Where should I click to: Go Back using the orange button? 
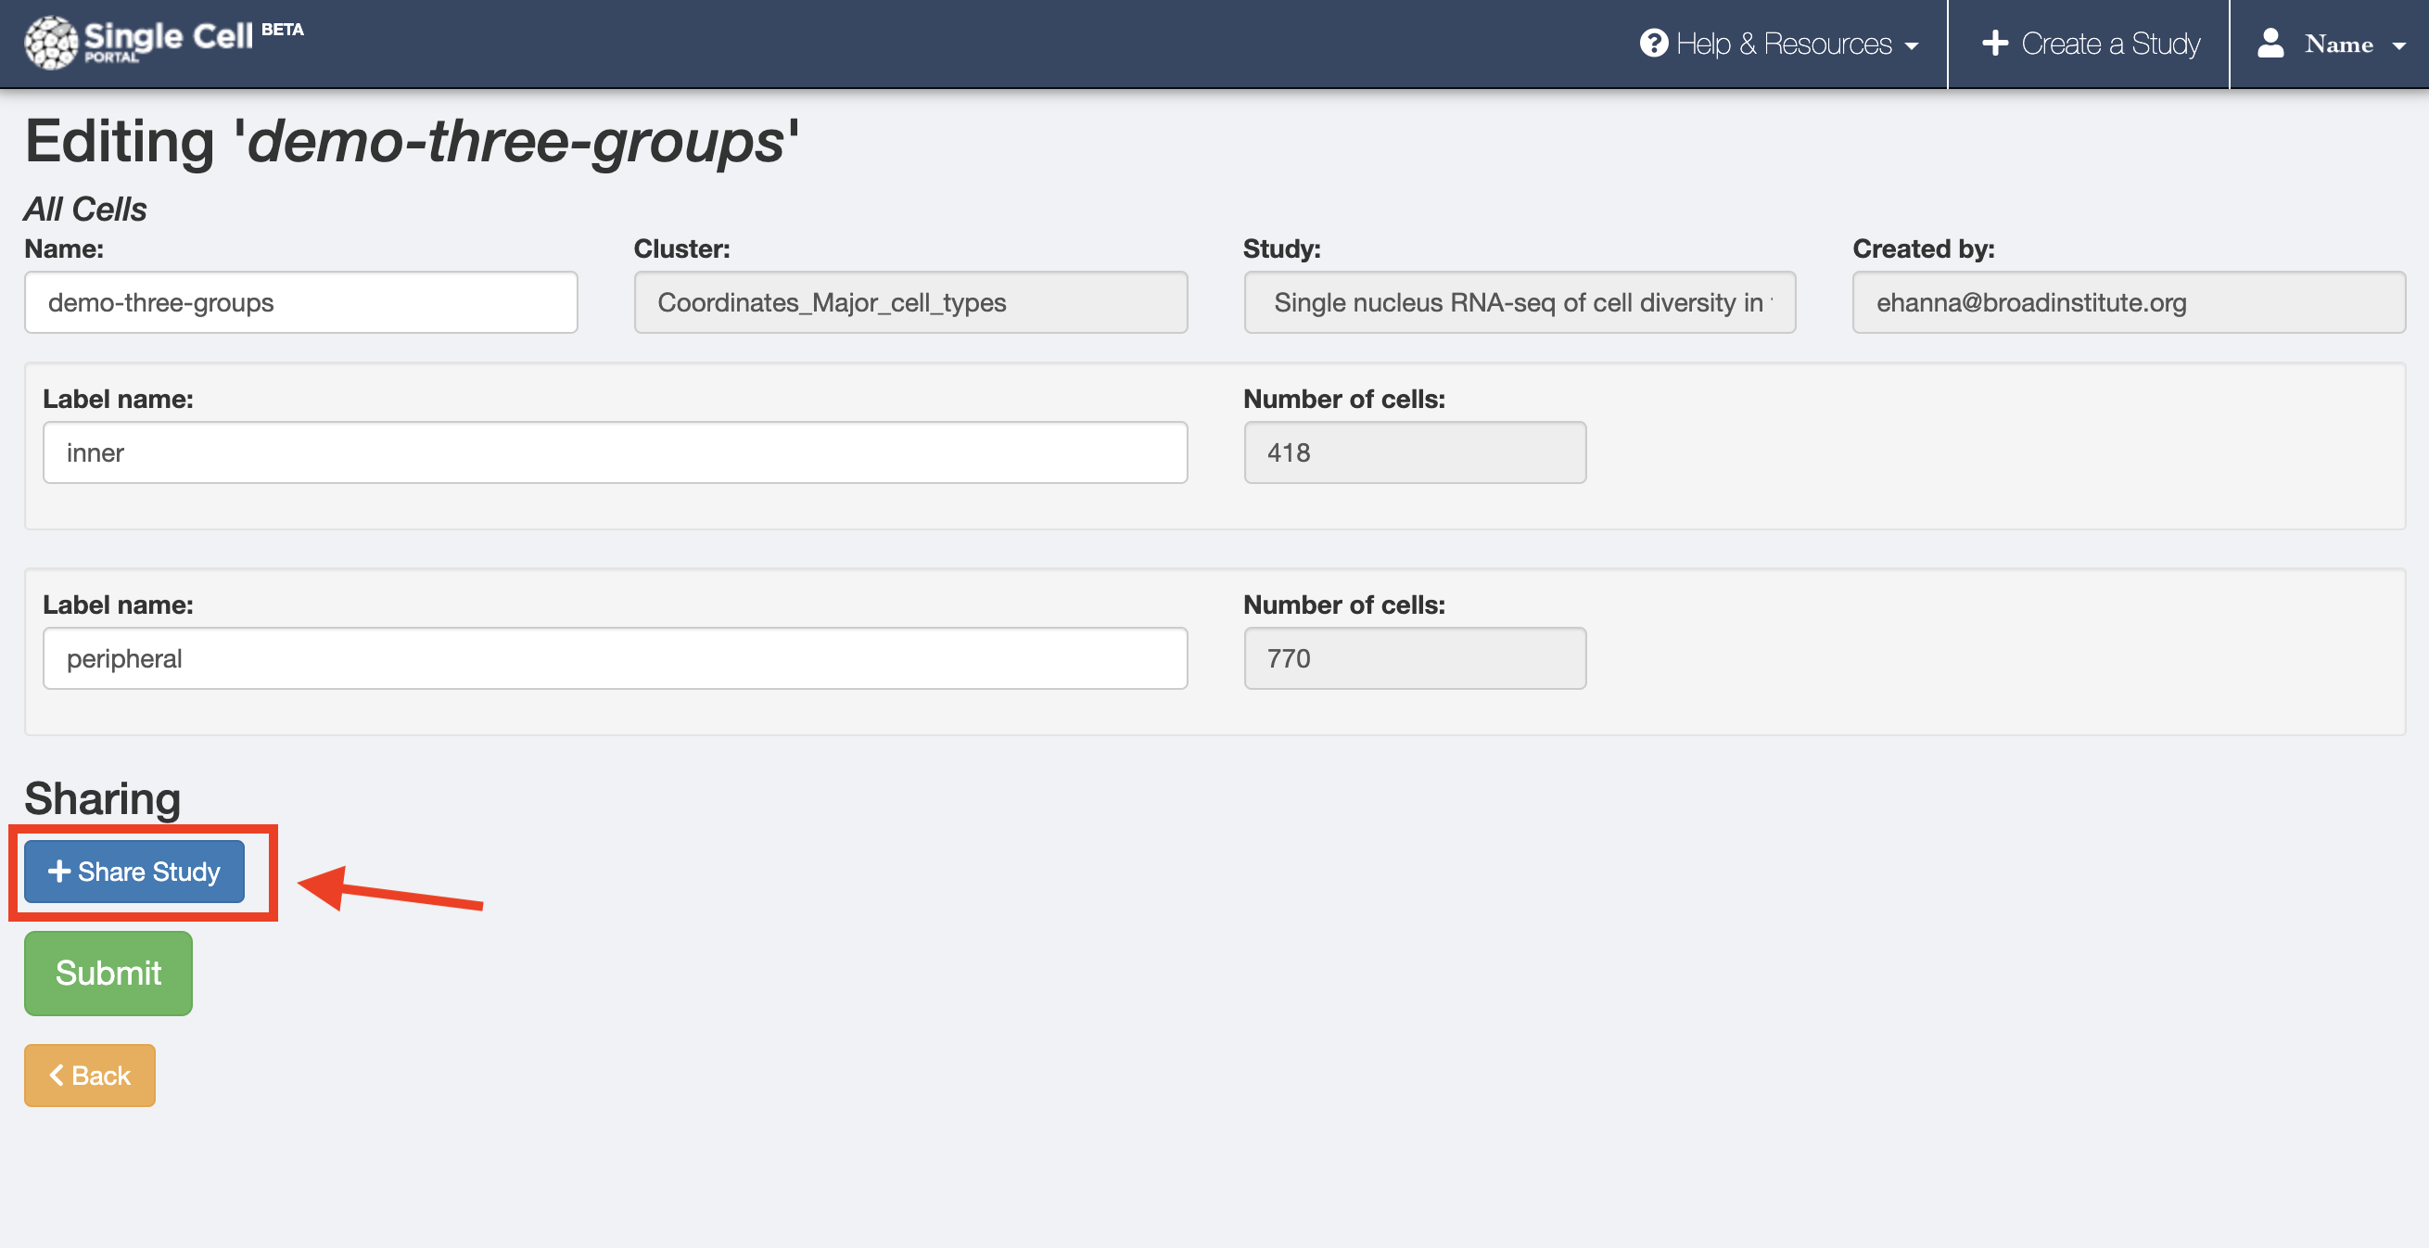tap(90, 1075)
